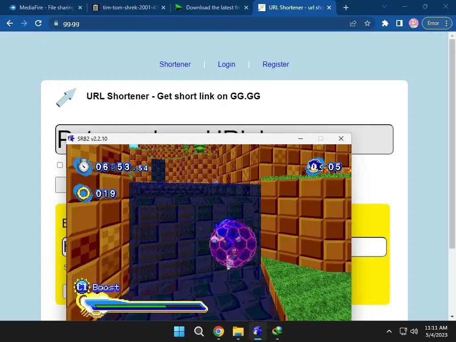Show hidden system tray icons
456x342 pixels.
pos(389,331)
